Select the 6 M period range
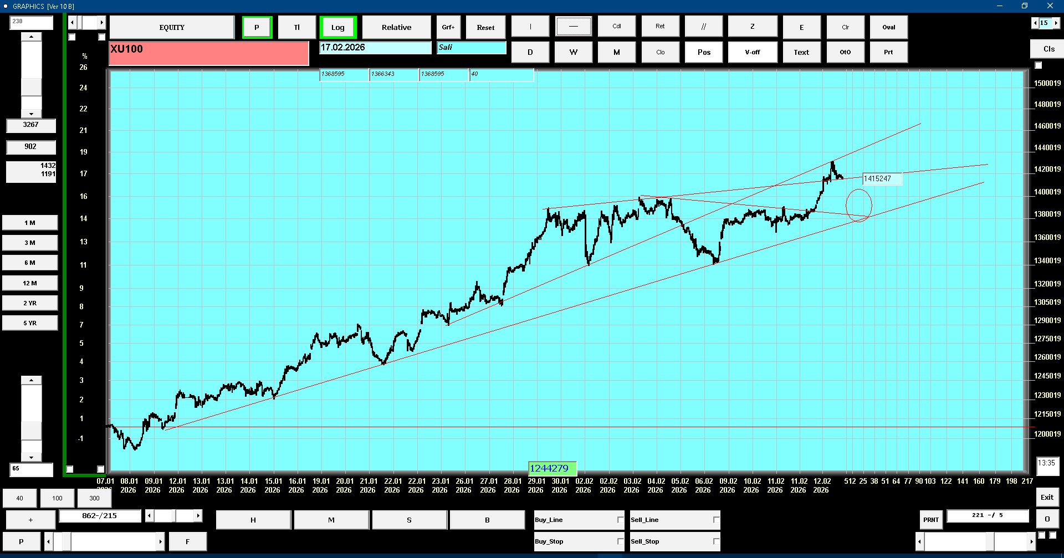This screenshot has height=558, width=1064. (30, 263)
